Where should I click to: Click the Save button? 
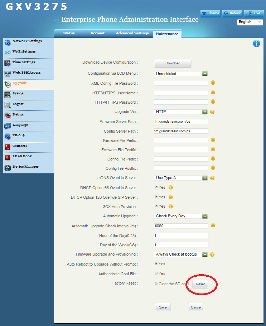[x=163, y=307]
